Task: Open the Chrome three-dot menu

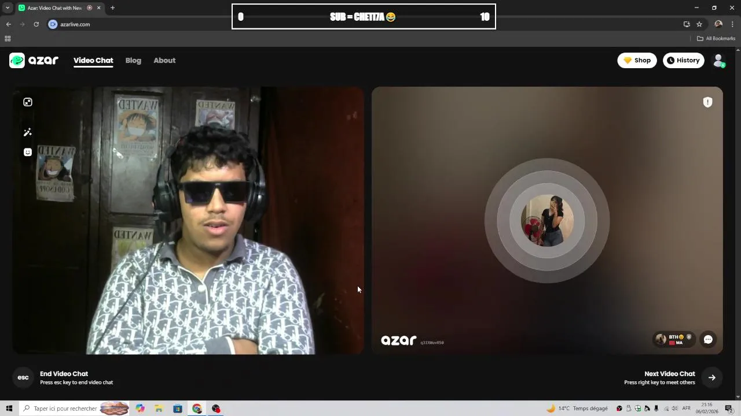Action: (733, 24)
